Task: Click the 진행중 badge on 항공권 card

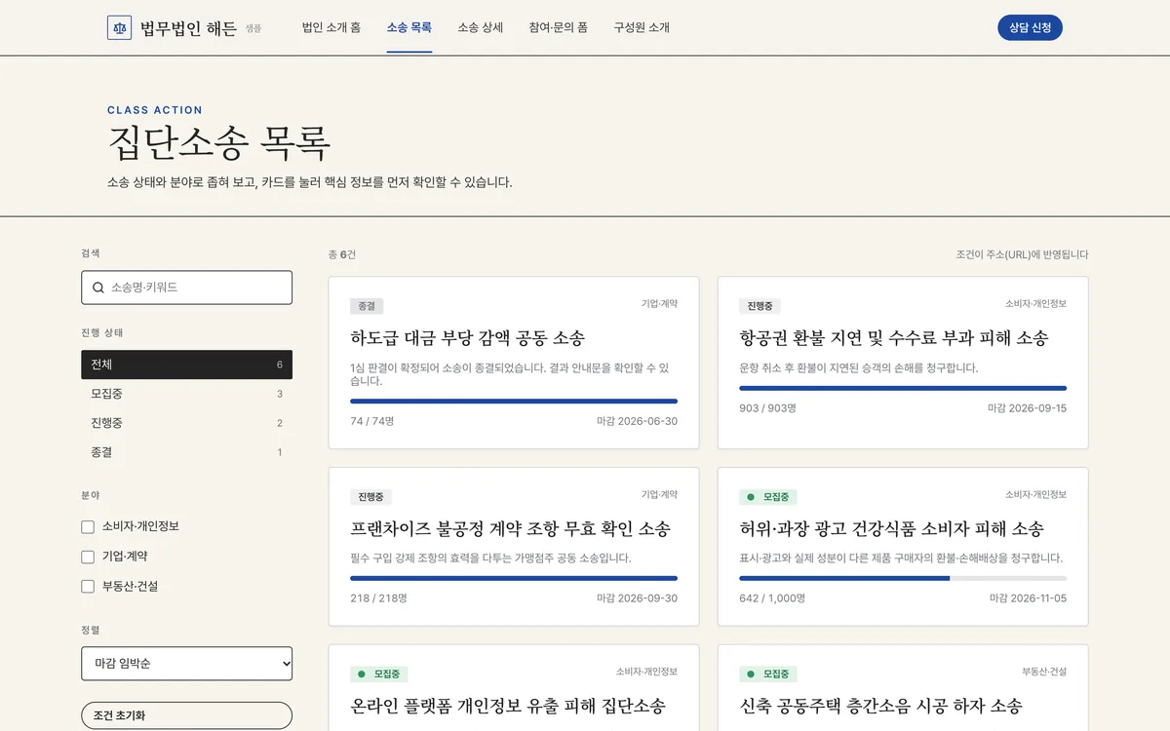Action: tap(760, 306)
